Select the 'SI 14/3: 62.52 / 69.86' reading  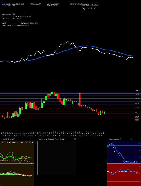click(22, 16)
